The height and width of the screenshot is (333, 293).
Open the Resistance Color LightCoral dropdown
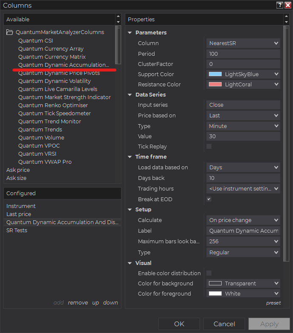tap(243, 84)
